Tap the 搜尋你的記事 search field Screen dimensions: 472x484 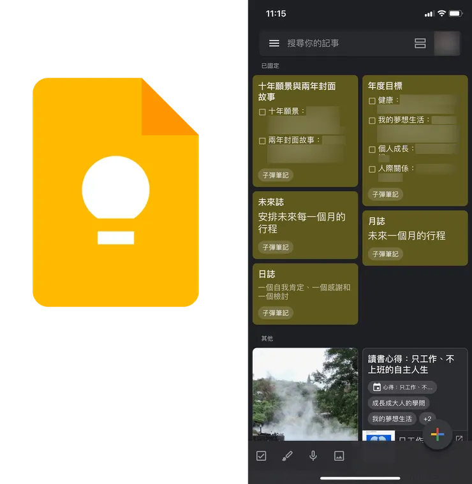(313, 43)
